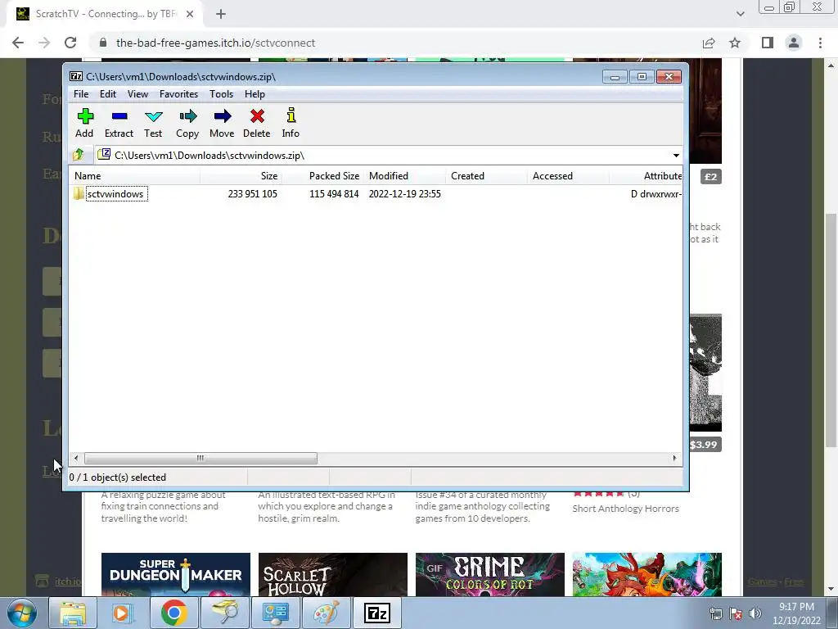Open Paint from the taskbar
Image resolution: width=838 pixels, height=629 pixels.
[326, 613]
